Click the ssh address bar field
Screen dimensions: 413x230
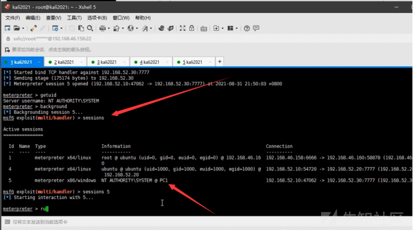point(207,39)
